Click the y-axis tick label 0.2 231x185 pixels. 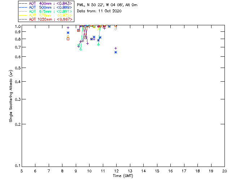point(18,124)
